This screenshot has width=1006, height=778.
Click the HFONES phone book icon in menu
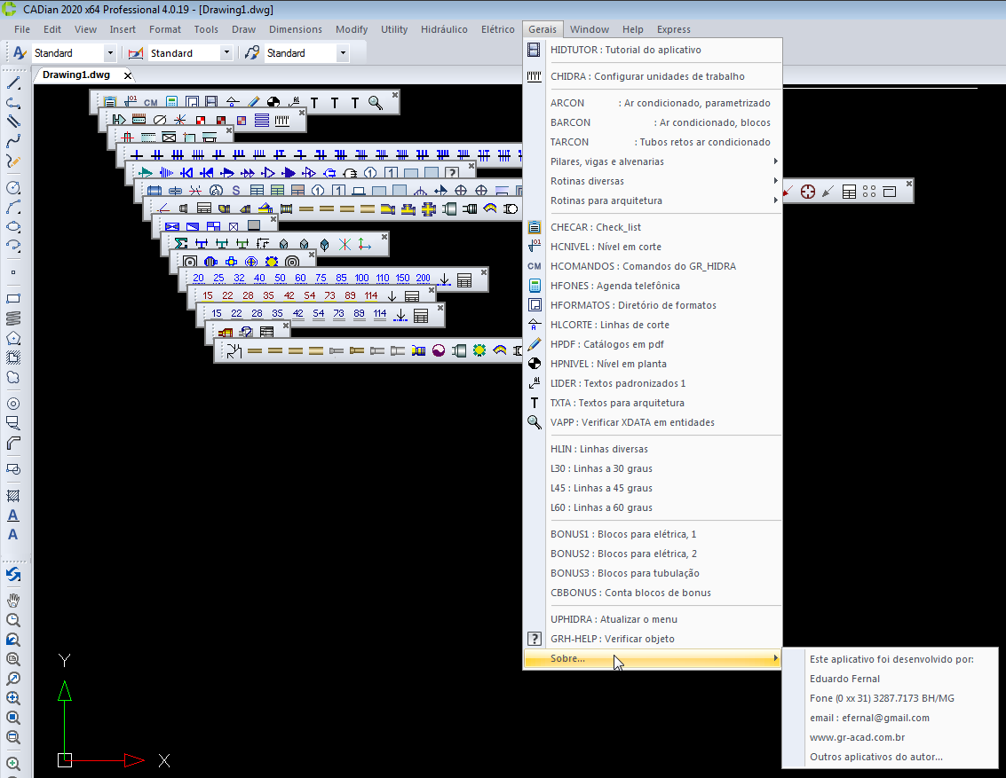pyautogui.click(x=535, y=286)
